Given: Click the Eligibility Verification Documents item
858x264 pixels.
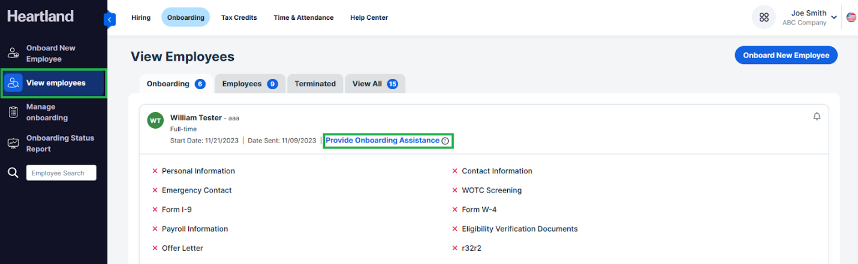Looking at the screenshot, I should [520, 229].
